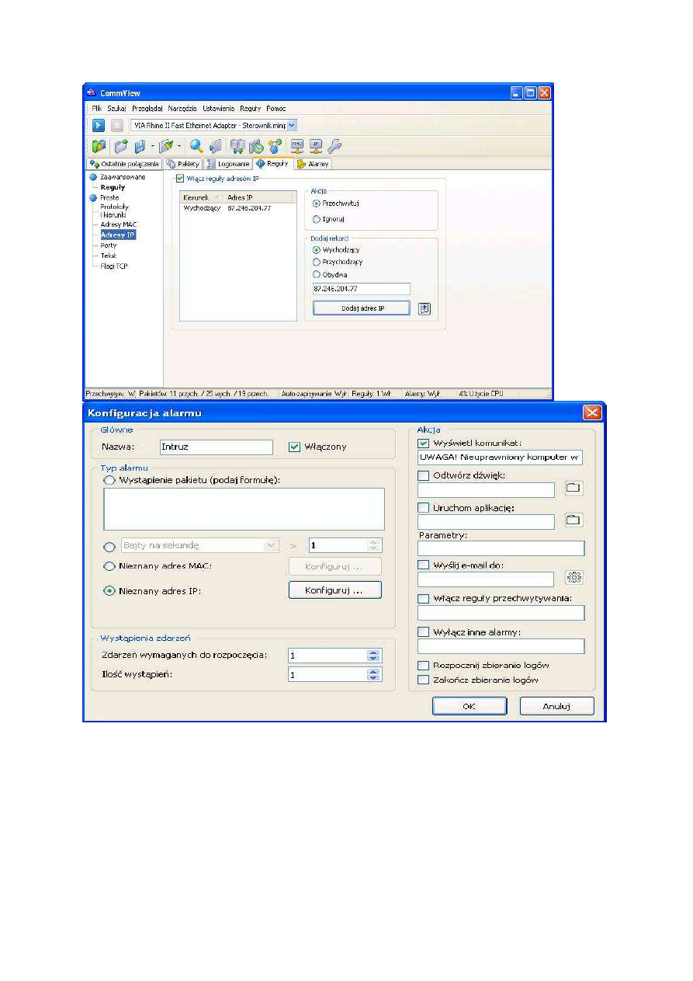
Task: Click the Nazwa input field with Intruz
Action: (216, 447)
